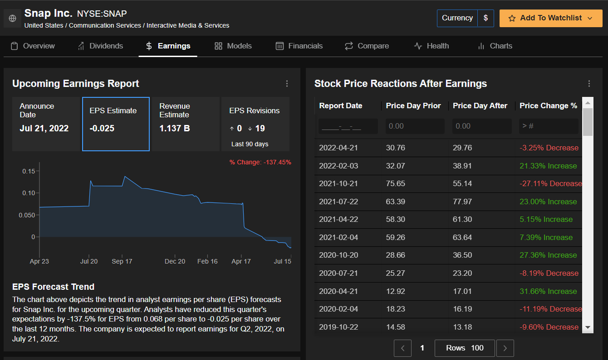608x360 pixels.
Task: Click the globe icon beside Snap Inc.
Action: click(x=13, y=18)
